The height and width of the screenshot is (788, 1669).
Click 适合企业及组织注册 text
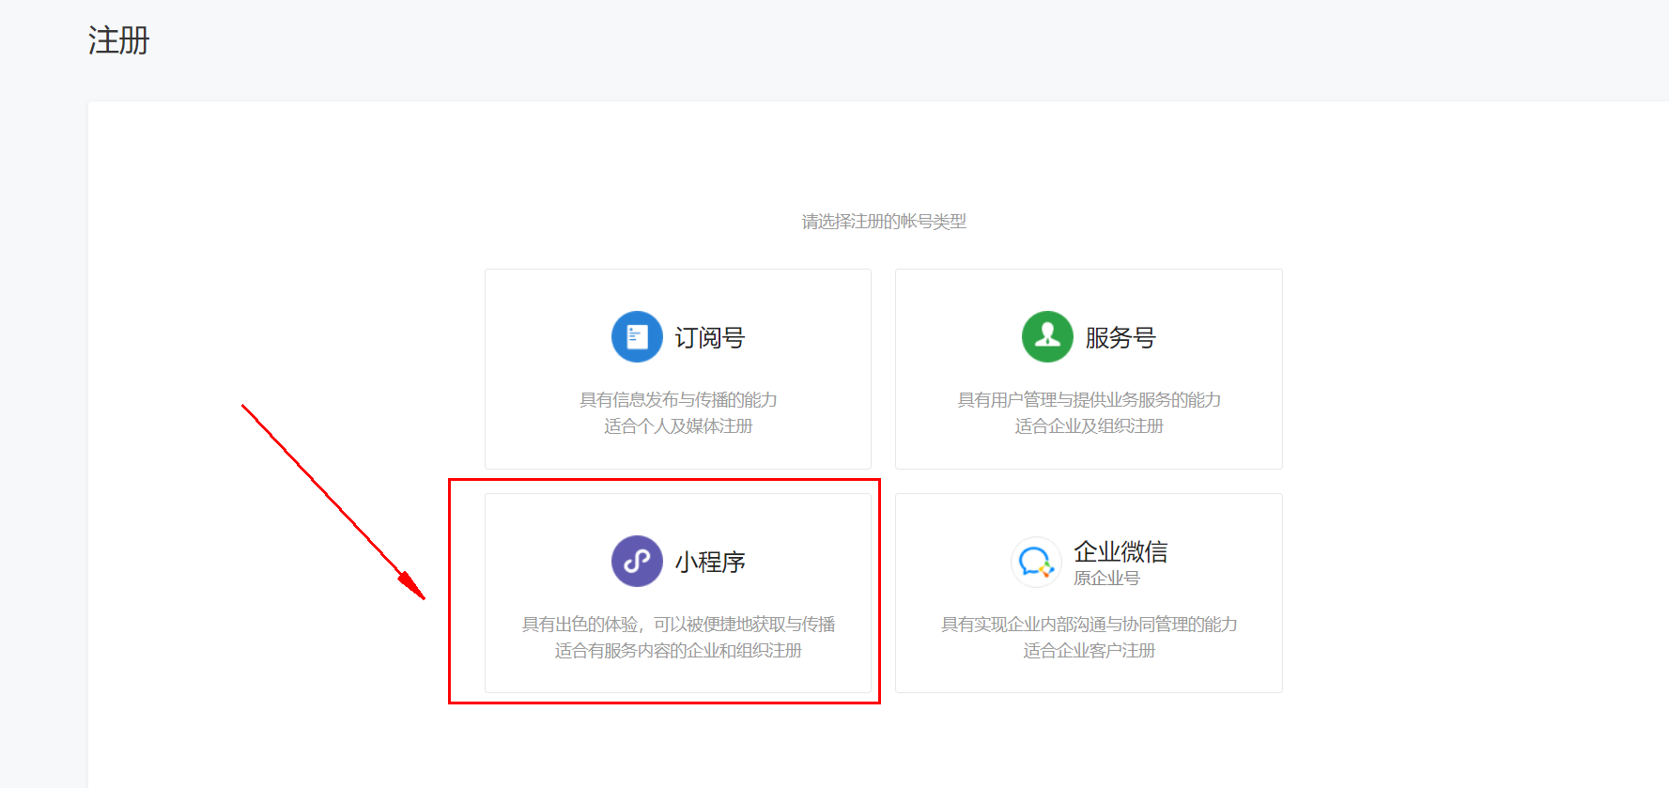[1089, 426]
